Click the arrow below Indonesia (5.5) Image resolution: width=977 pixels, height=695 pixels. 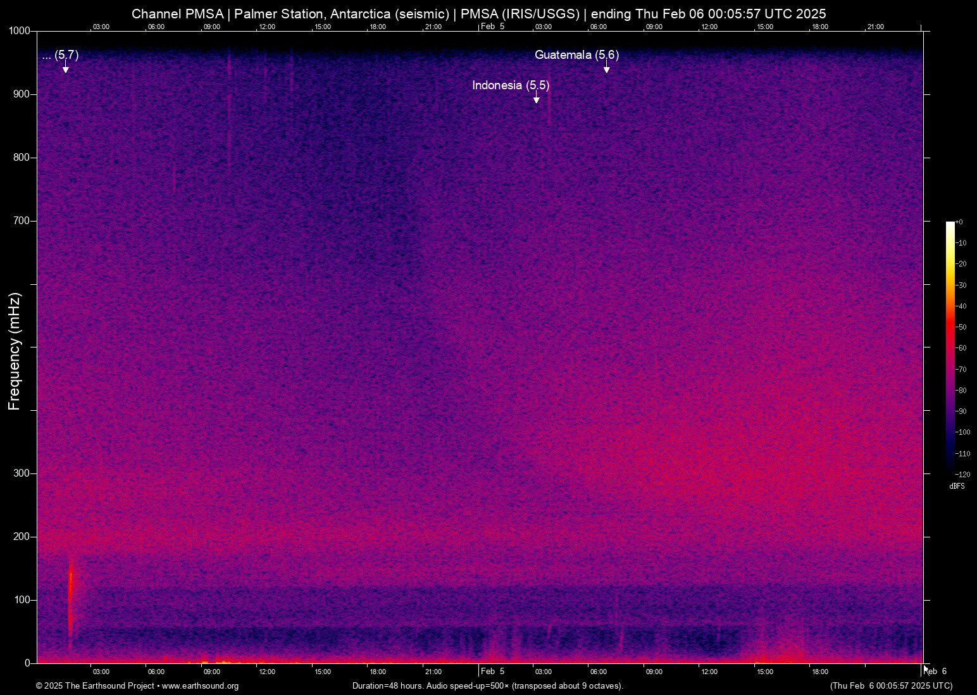coord(536,97)
